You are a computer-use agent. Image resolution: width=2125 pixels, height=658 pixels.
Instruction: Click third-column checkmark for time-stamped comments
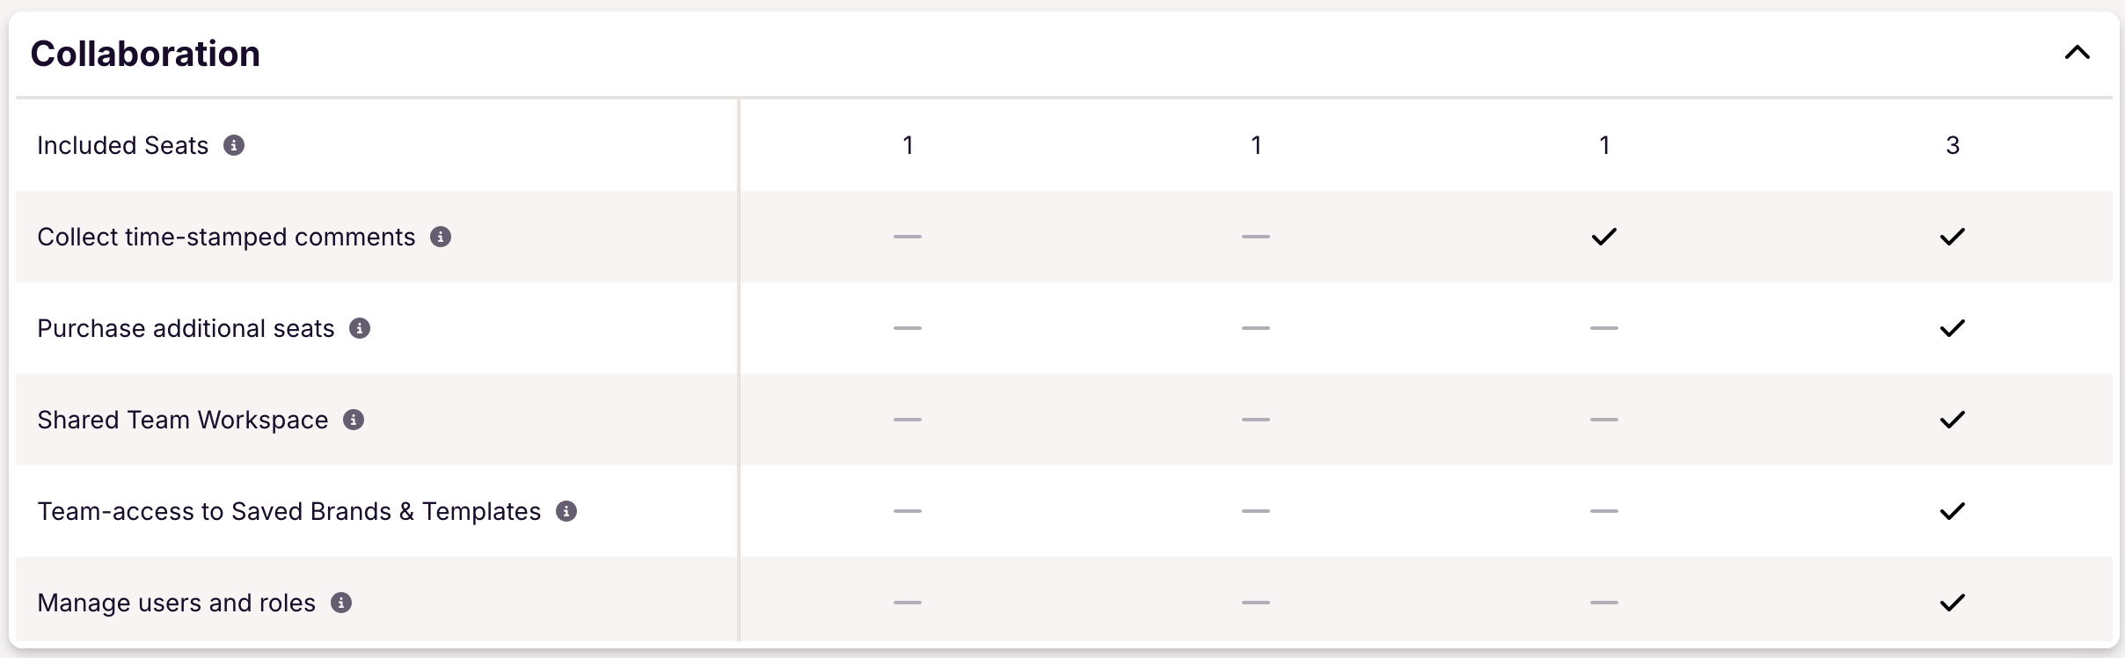(x=1604, y=237)
